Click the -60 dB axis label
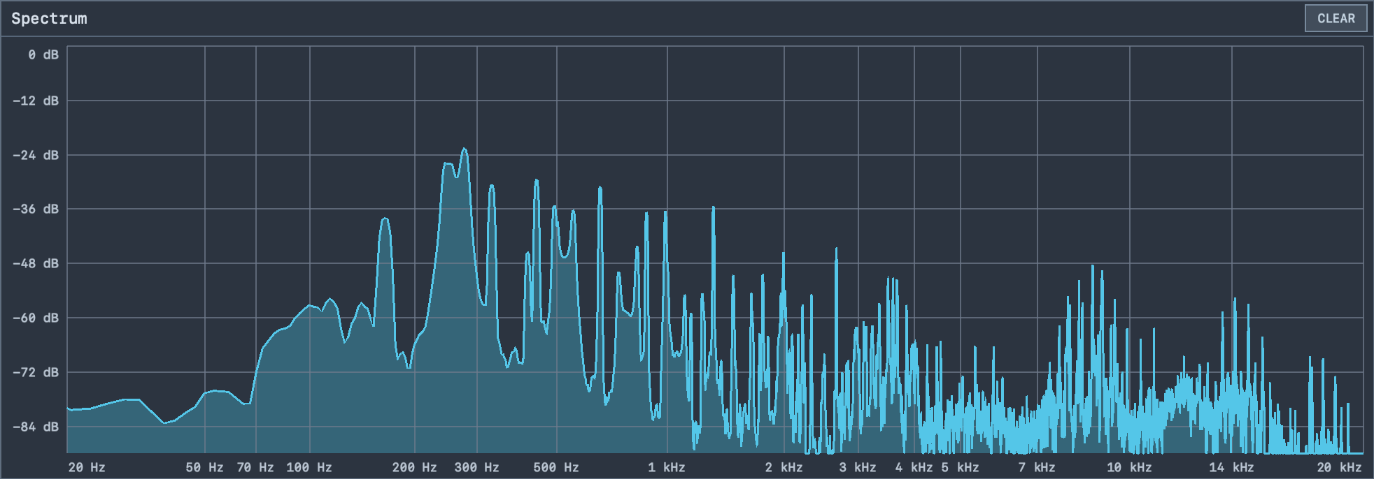 [x=36, y=318]
